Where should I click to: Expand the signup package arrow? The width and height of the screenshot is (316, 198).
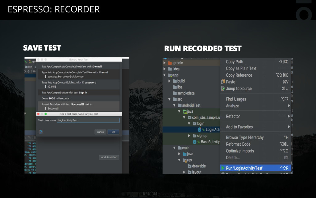coord(189,136)
